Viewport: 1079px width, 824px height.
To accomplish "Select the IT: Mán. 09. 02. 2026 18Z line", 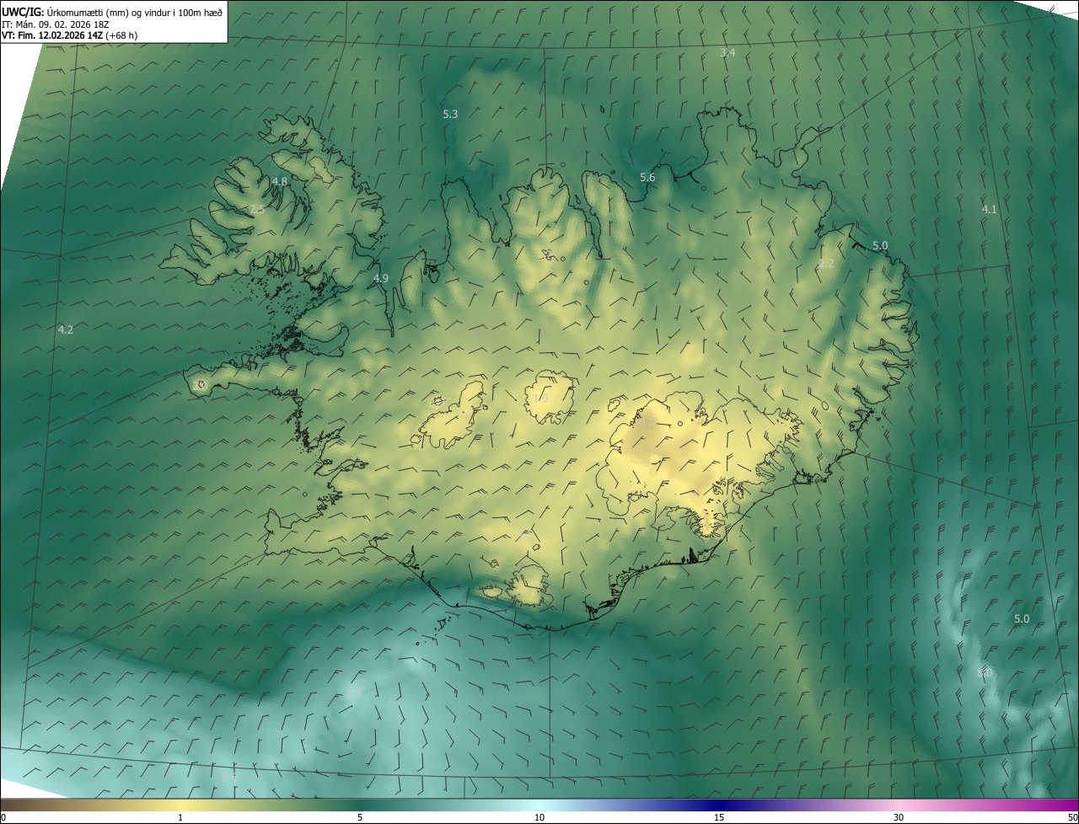I will click(56, 24).
